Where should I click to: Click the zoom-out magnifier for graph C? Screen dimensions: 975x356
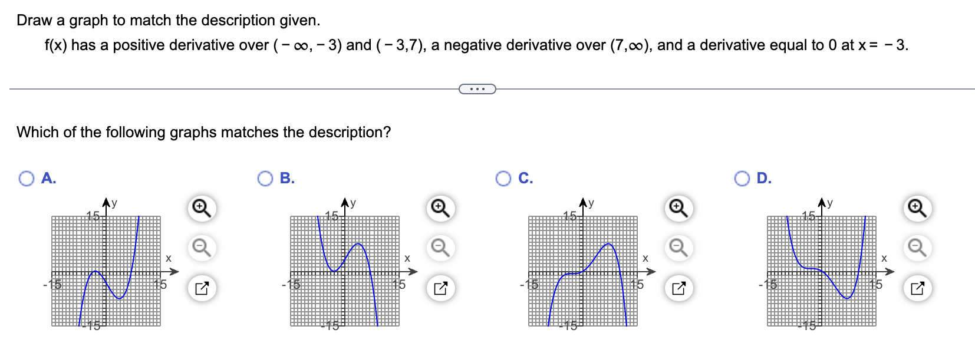[678, 248]
